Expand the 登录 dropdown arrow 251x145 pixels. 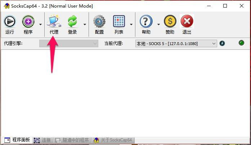(85, 25)
